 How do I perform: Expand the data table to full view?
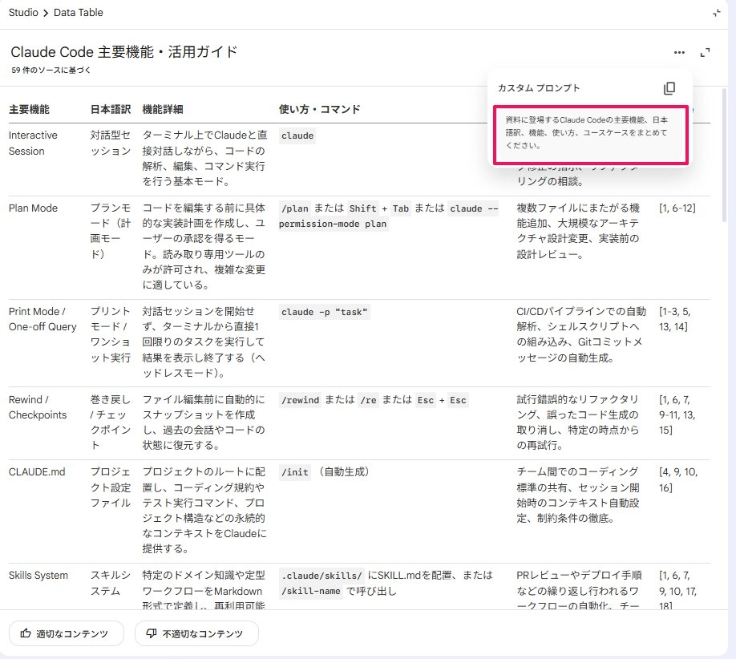(705, 53)
